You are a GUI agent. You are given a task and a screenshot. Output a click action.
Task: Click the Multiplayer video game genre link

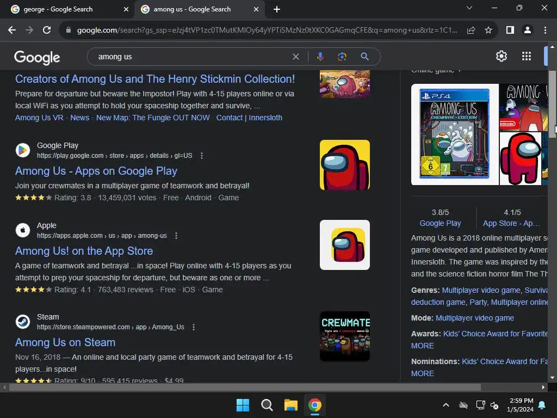(x=481, y=290)
